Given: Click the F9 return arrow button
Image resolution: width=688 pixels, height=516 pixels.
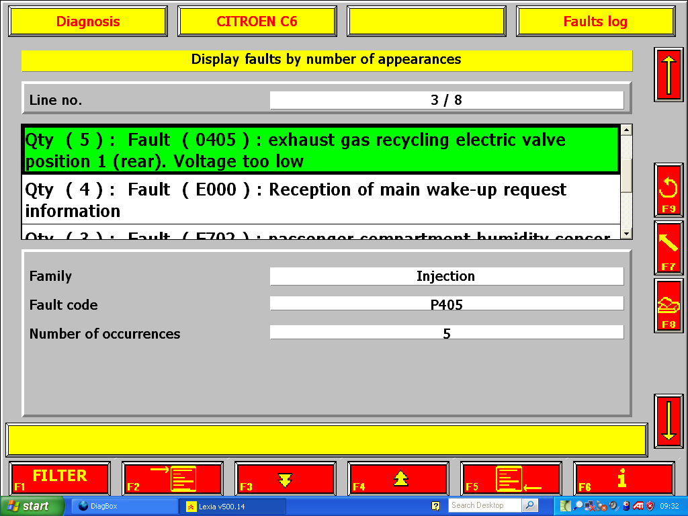Looking at the screenshot, I should point(669,190).
